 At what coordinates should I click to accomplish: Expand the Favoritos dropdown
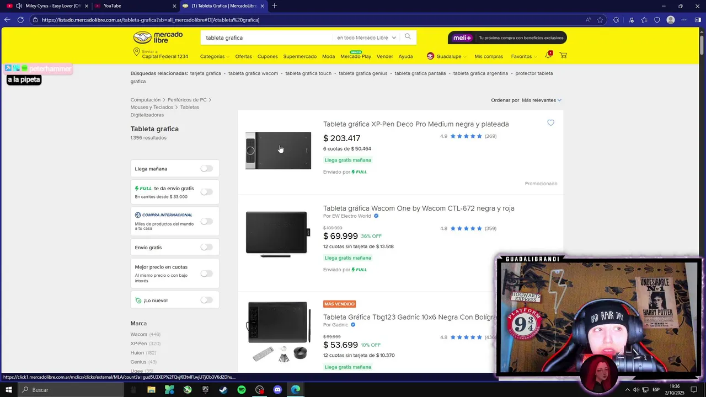[x=523, y=56]
